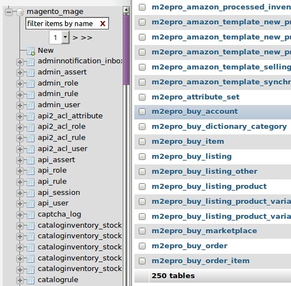The height and width of the screenshot is (286, 291).
Task: Click table icon beside captcha_log
Action: coord(31,215)
